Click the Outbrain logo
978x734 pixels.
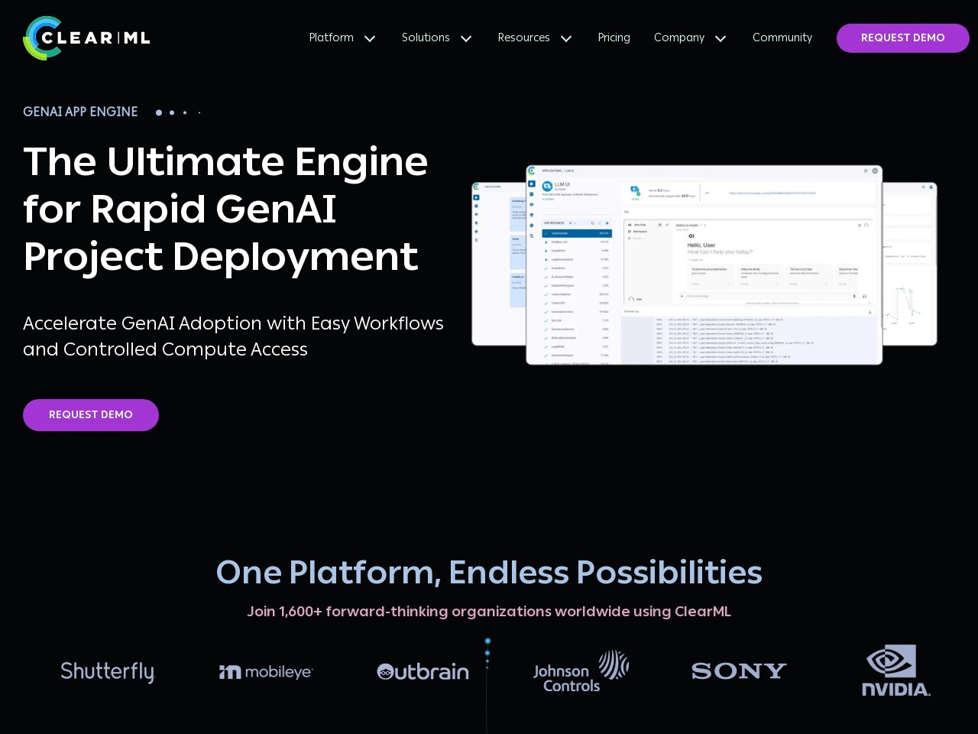click(x=423, y=672)
